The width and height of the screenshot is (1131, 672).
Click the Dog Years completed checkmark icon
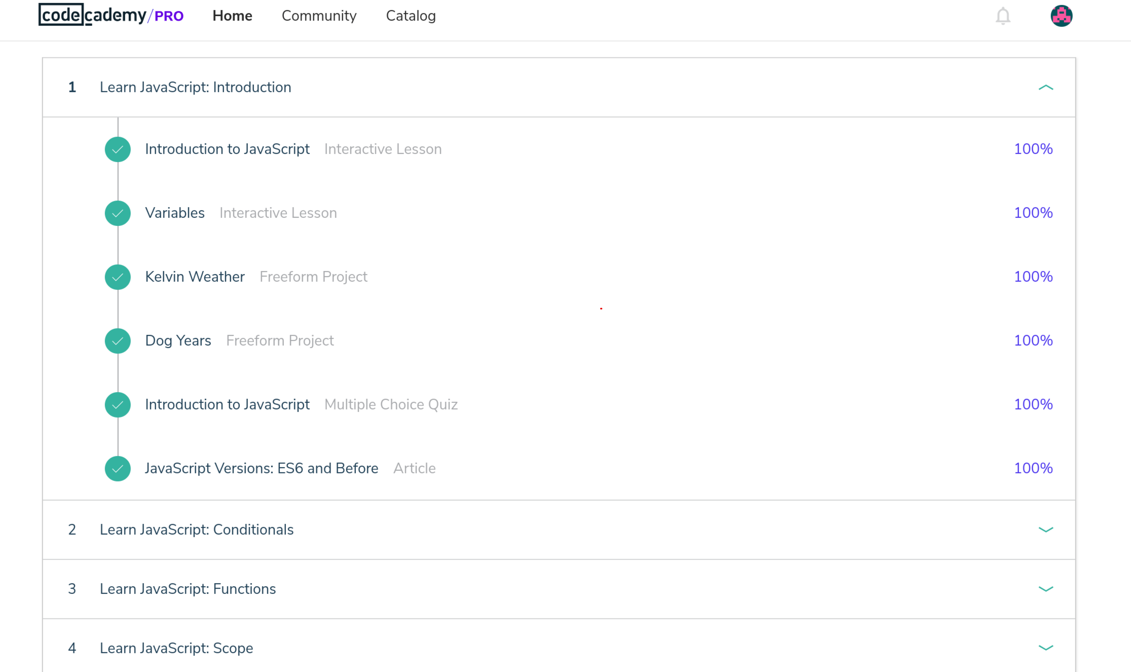coord(118,341)
